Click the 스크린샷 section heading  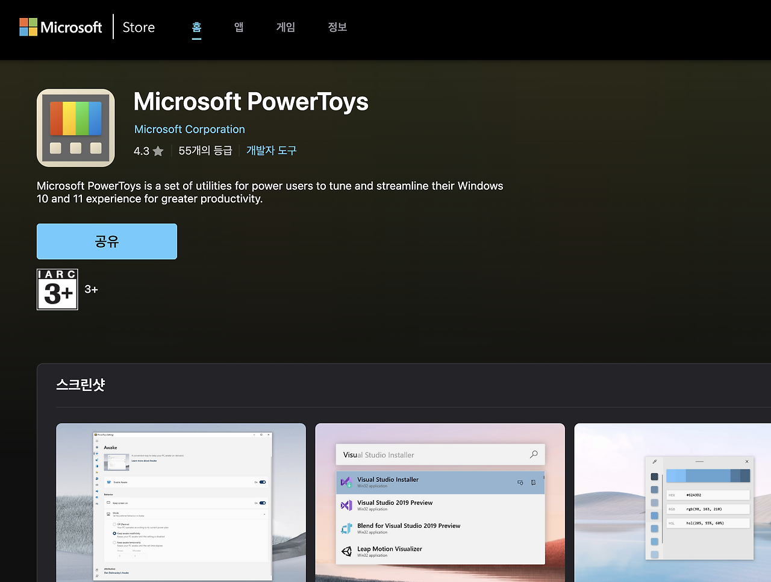(x=81, y=384)
